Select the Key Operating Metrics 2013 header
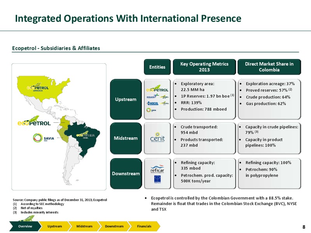This screenshot has width=311, height=233. 204,67
